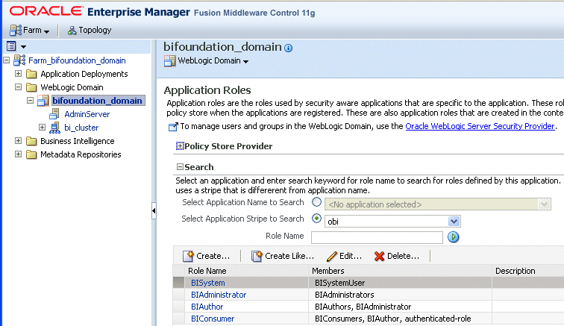Click the Description column header
Viewport: 564px width, 326px height.
tap(515, 271)
